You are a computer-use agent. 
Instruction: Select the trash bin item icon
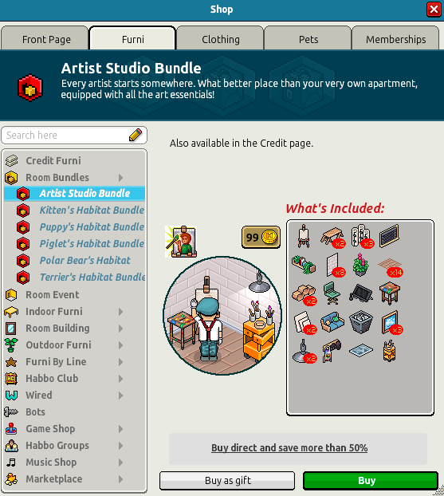click(361, 322)
